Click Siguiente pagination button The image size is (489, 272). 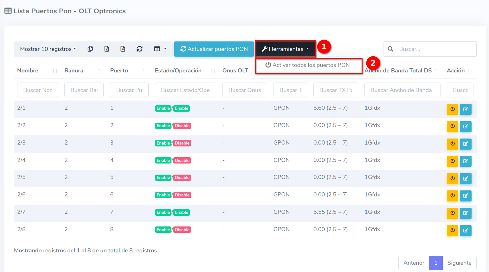coord(459,263)
